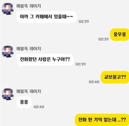Click the message '전화왔던 사람은 누구야??'

[45, 60]
